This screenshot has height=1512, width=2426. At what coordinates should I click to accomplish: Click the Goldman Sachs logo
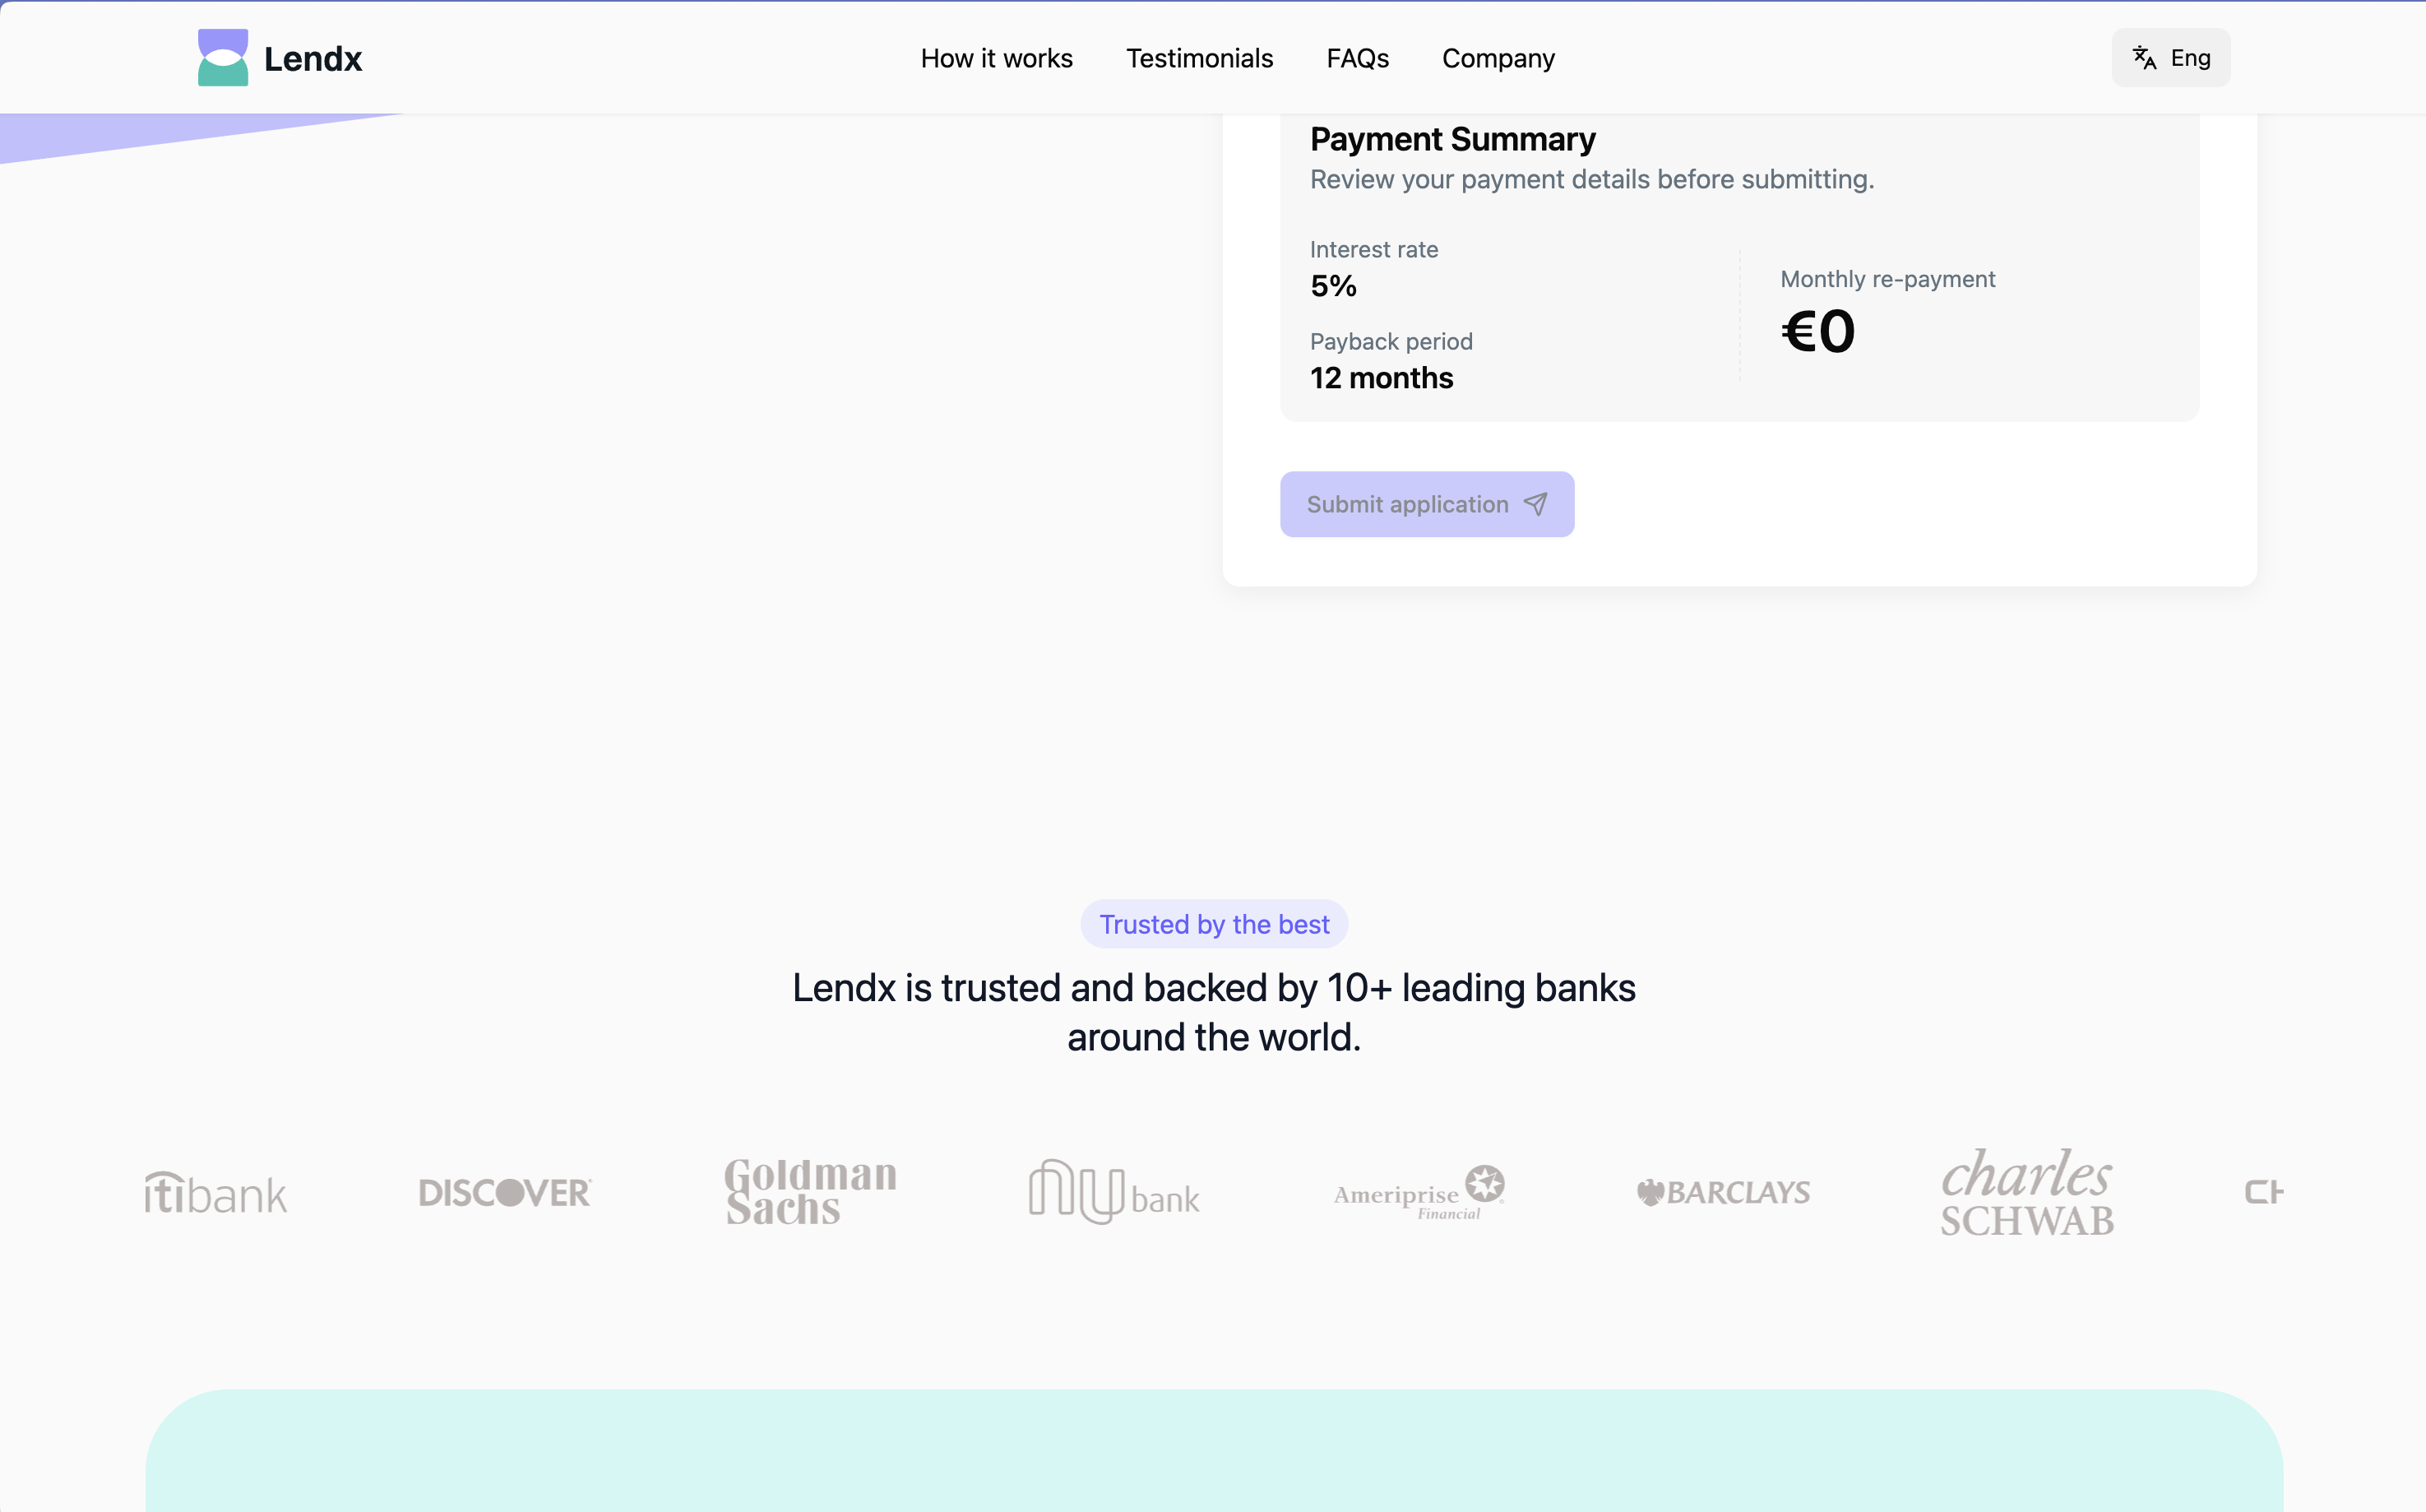tap(810, 1192)
